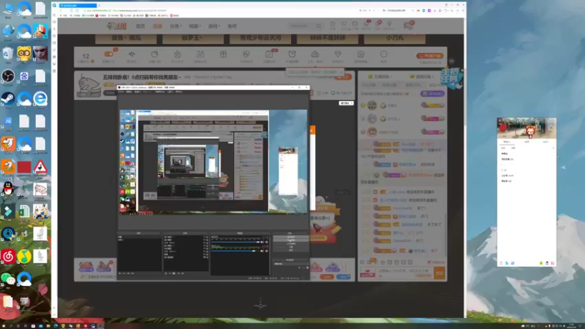Image resolution: width=585 pixels, height=329 pixels.
Task: Click the flame icon in streamer toolbar
Action: pos(177,54)
